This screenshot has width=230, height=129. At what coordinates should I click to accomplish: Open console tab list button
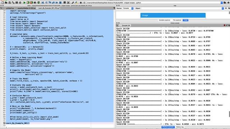click(x=117, y=25)
